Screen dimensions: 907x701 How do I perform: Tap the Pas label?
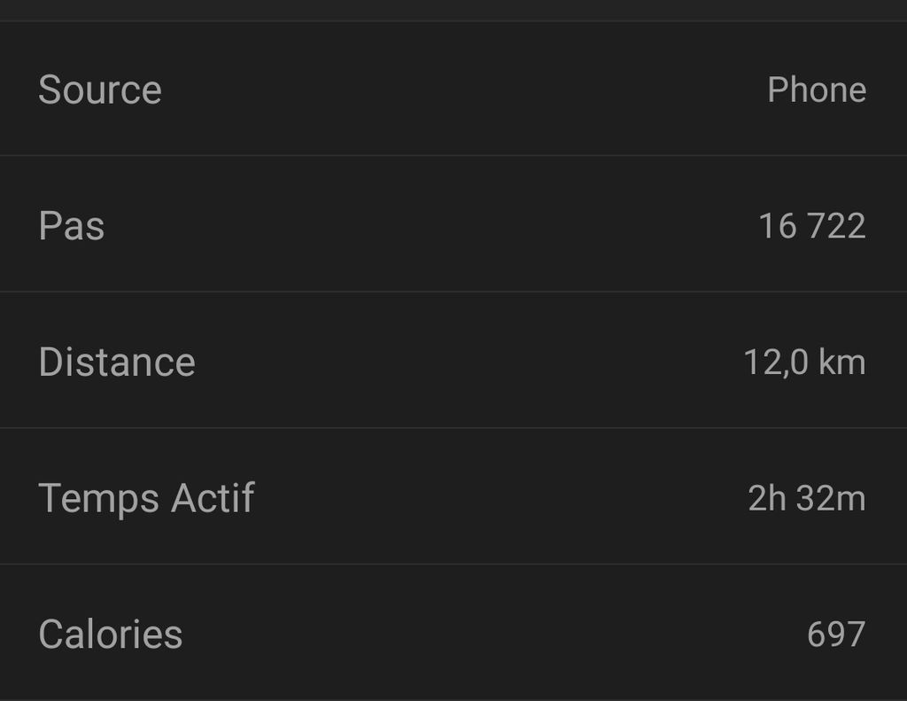tap(72, 226)
